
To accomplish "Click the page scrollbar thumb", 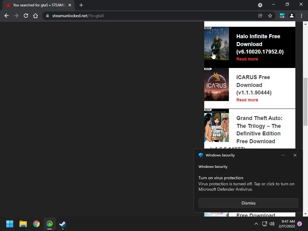I will pyautogui.click(x=305, y=102).
